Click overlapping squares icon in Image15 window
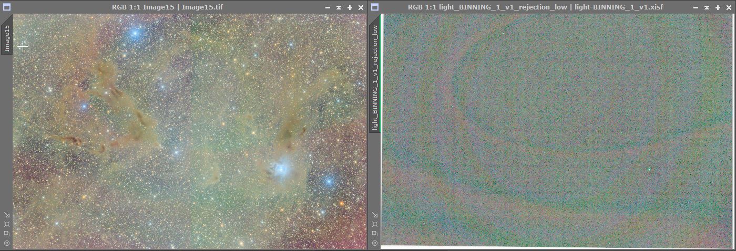The image size is (736, 251). (x=7, y=234)
